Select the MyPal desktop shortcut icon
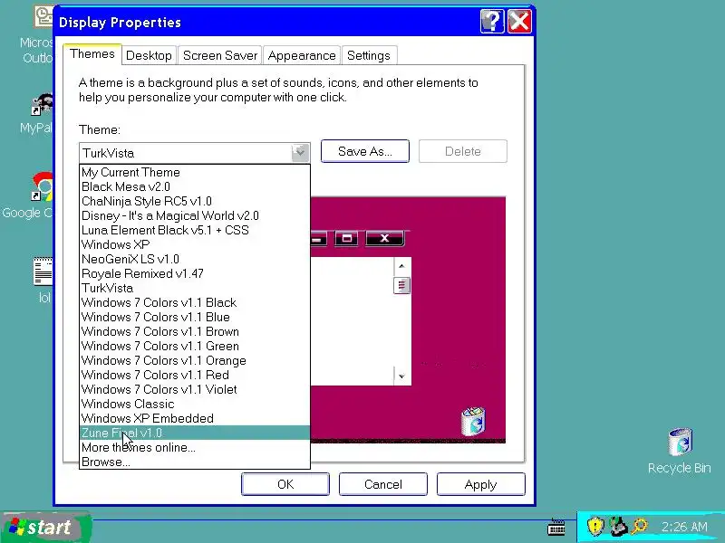The height and width of the screenshot is (543, 725). click(x=42, y=105)
